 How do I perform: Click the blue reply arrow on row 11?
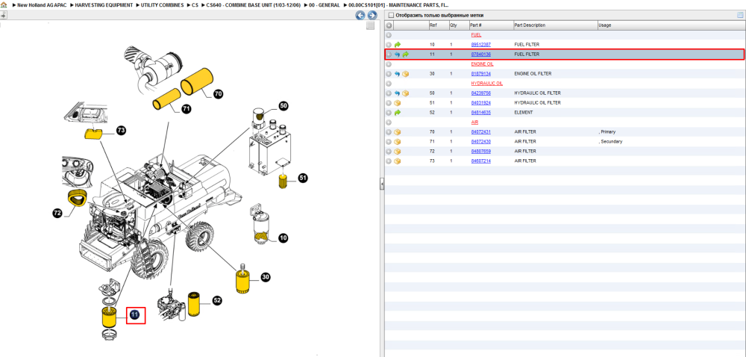pyautogui.click(x=398, y=55)
